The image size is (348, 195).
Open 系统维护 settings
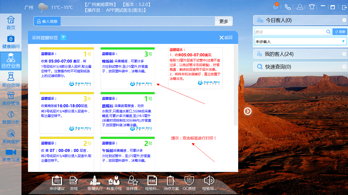pos(11,137)
